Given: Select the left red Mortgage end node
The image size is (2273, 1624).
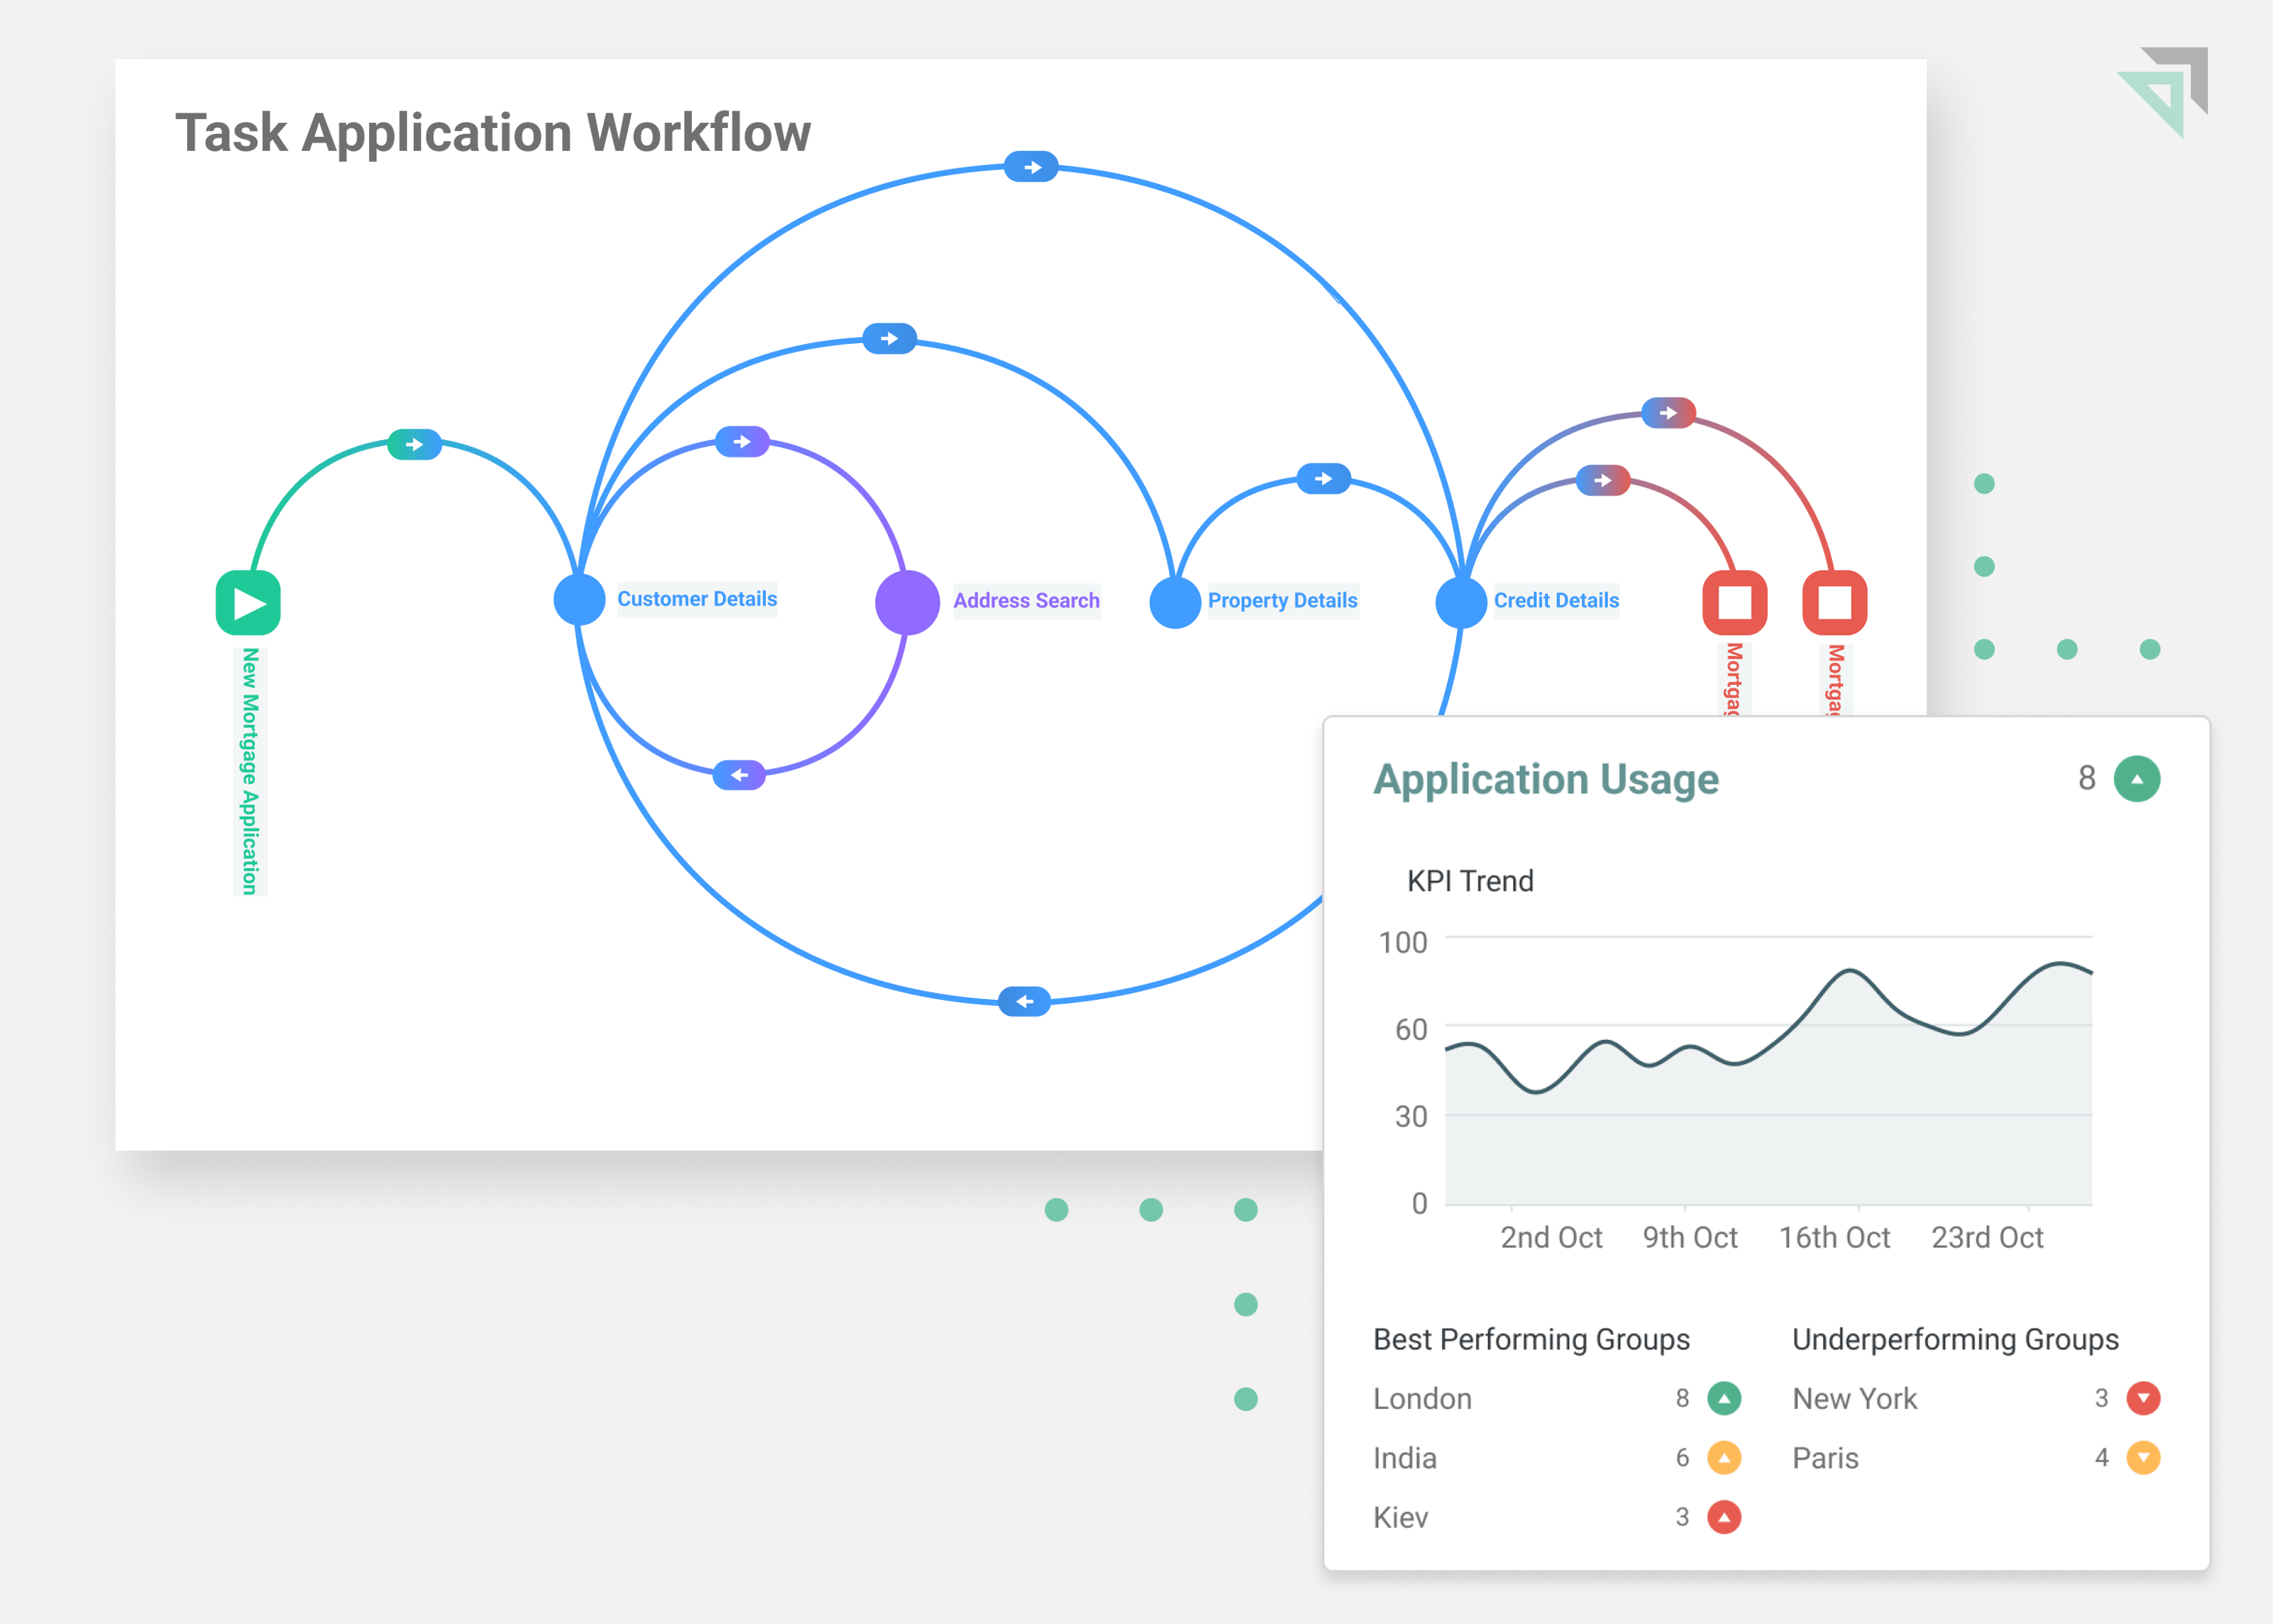Looking at the screenshot, I should click(x=1734, y=602).
